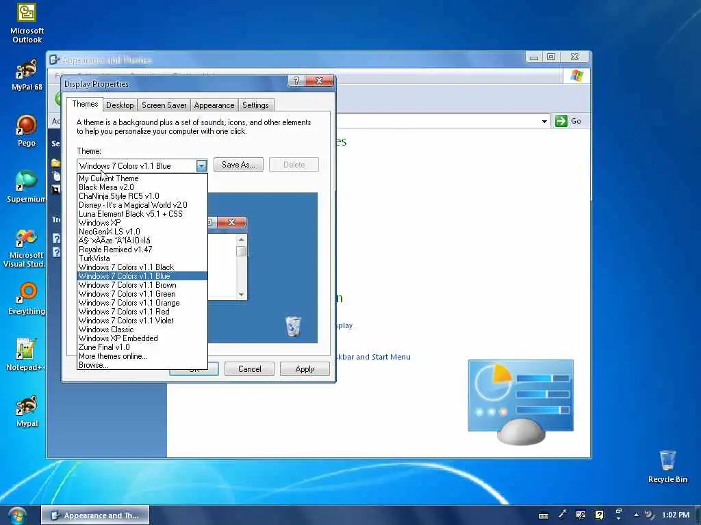The width and height of the screenshot is (701, 525).
Task: Click the taskbar clock showing 1:02 PM
Action: coord(676,515)
